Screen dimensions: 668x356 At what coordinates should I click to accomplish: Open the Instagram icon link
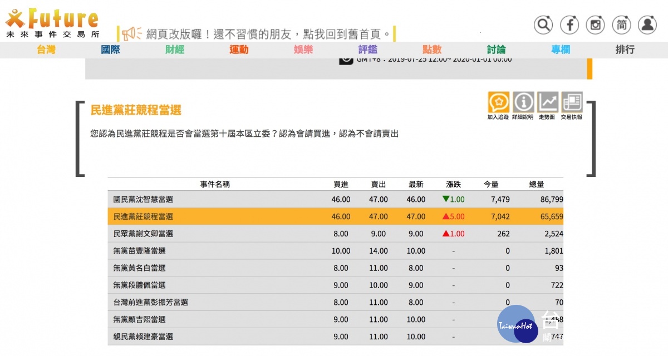(x=596, y=24)
